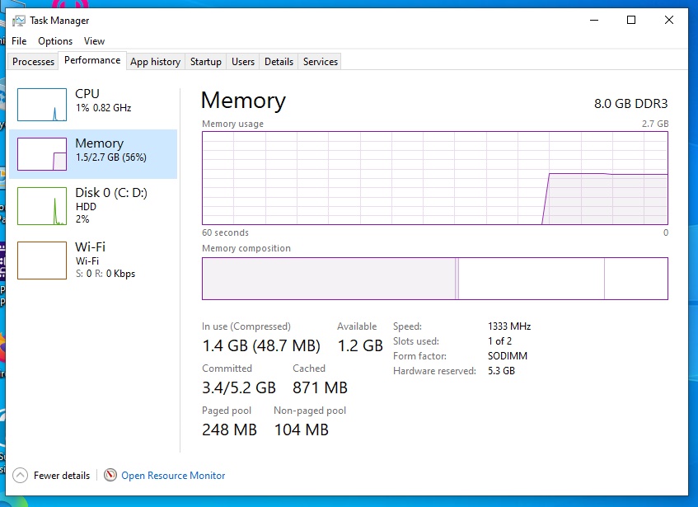Close the Task Manager window

tap(668, 20)
